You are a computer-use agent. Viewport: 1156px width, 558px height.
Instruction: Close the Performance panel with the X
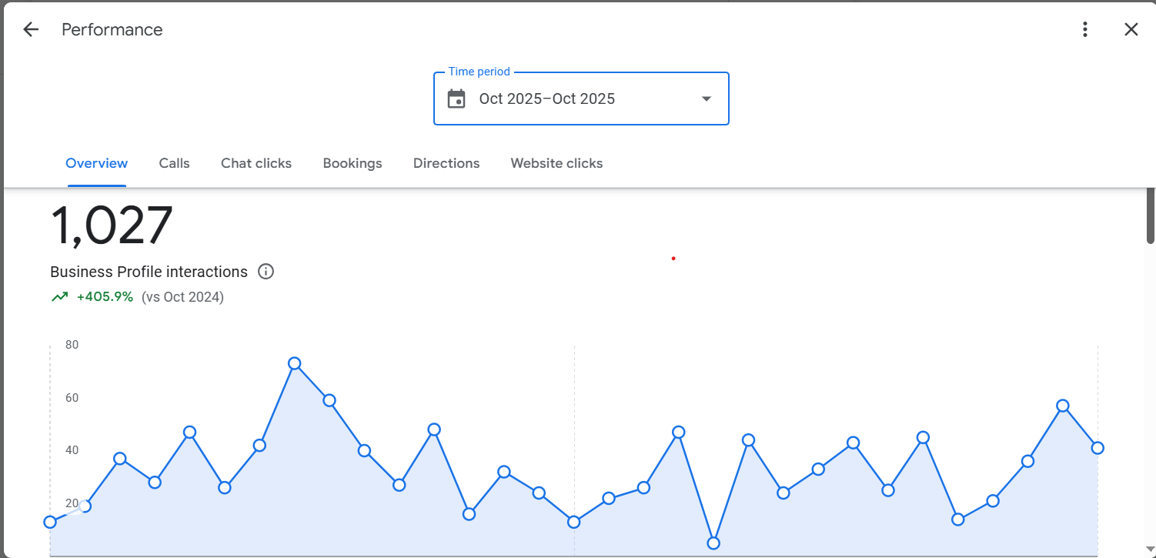tap(1131, 30)
